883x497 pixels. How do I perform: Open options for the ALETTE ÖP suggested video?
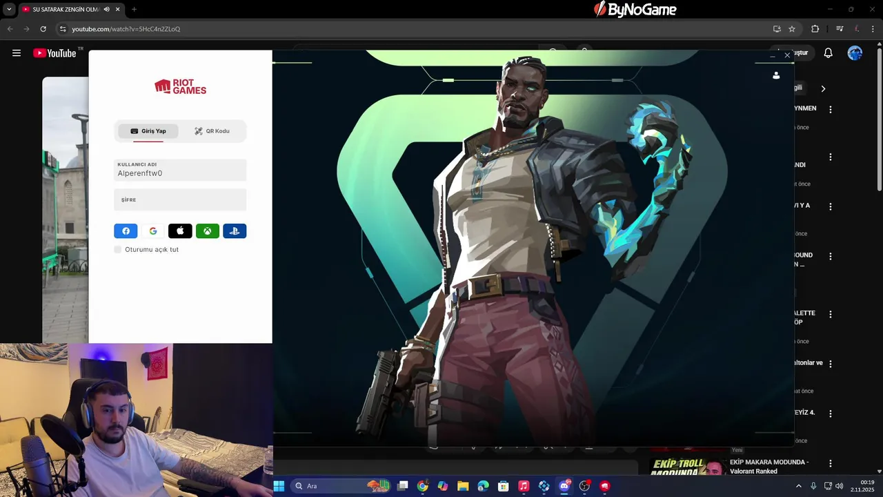pyautogui.click(x=831, y=314)
